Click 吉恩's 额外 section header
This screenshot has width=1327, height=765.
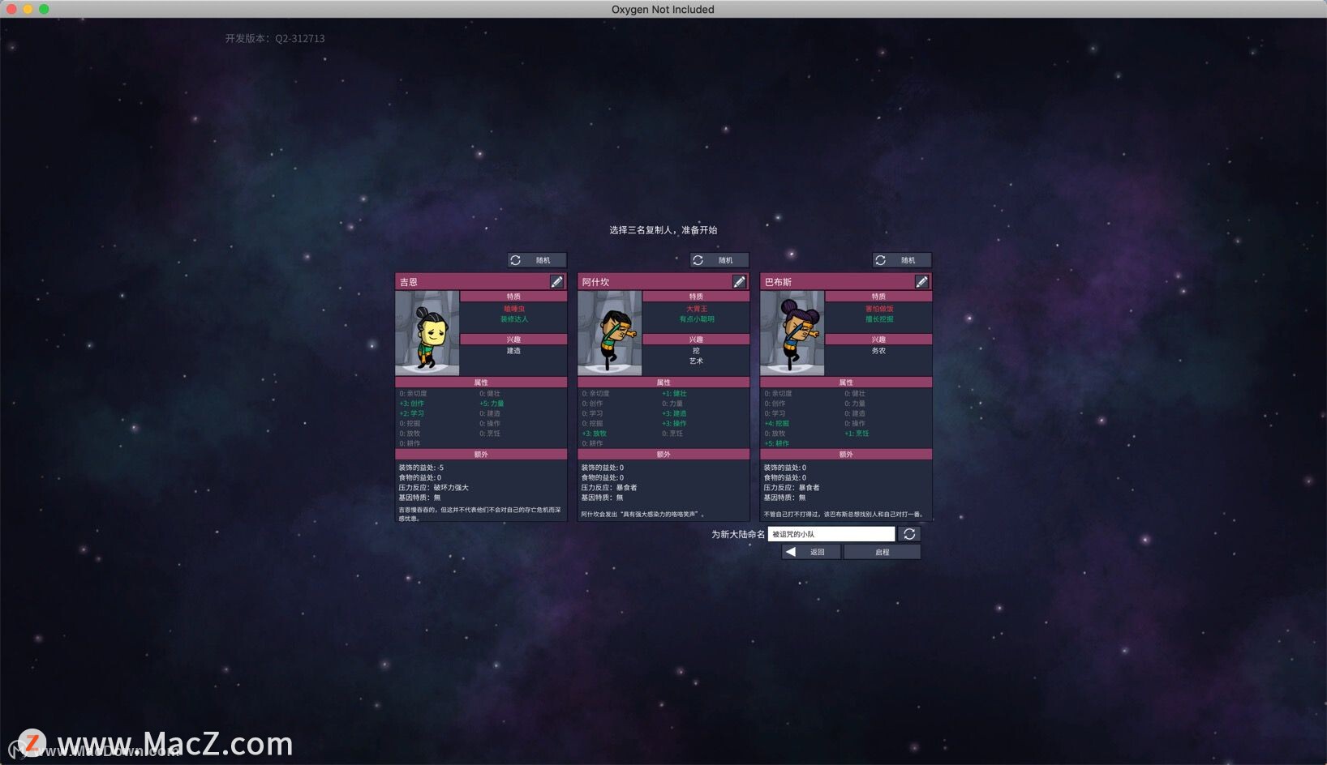[481, 455]
